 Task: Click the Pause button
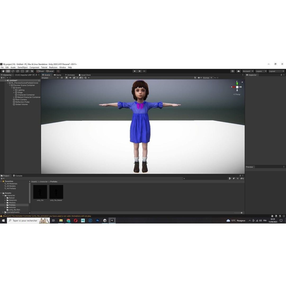[x=140, y=71]
